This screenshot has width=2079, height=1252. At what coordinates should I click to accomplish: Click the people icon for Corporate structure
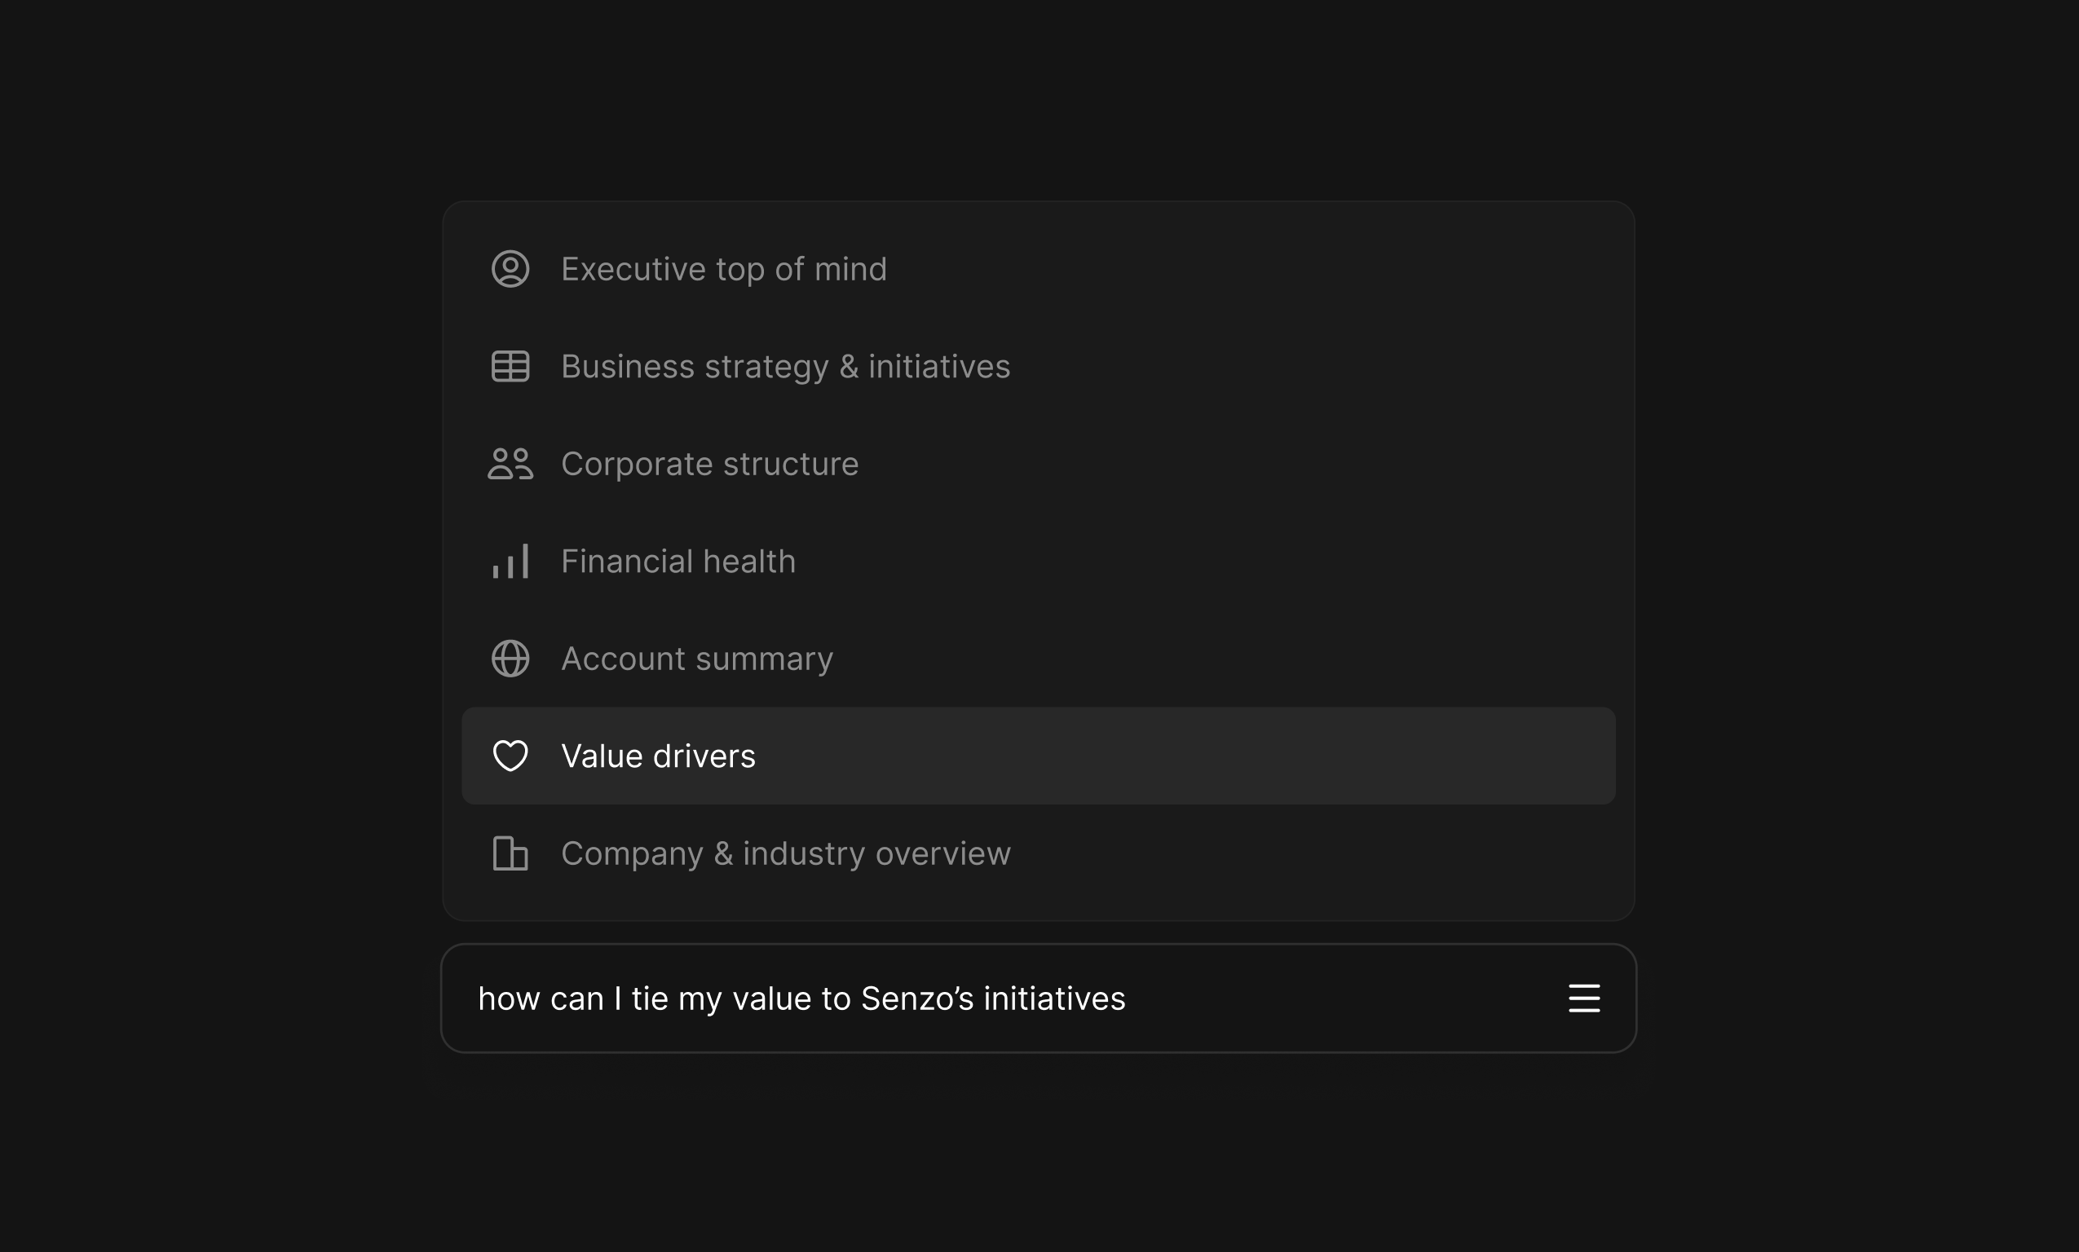point(510,464)
